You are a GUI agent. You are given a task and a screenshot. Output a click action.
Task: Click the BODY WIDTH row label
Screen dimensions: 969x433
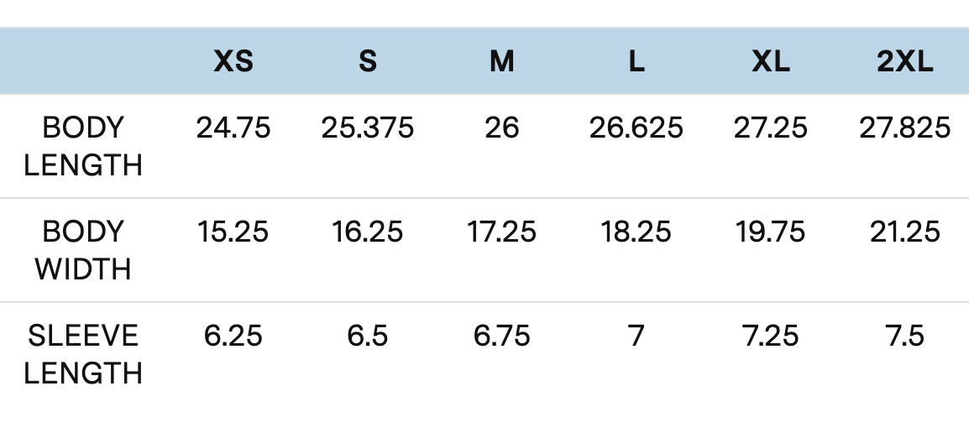coord(83,250)
